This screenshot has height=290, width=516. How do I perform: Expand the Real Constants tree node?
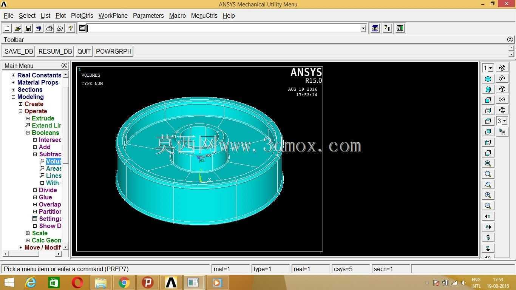pos(14,75)
